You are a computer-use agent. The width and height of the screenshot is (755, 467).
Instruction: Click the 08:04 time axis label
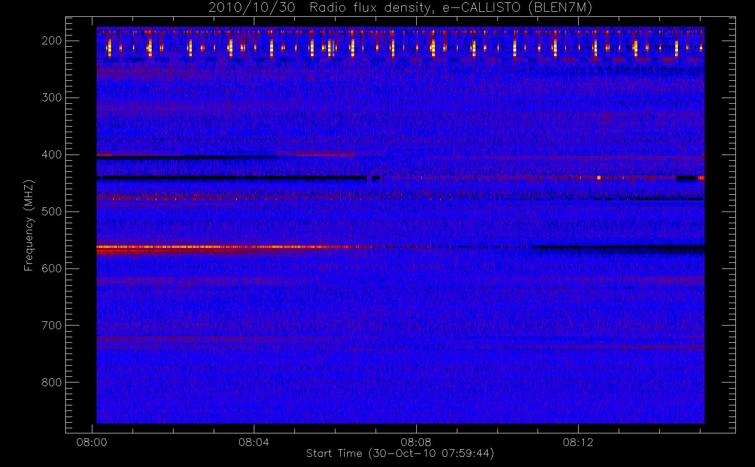pos(254,442)
